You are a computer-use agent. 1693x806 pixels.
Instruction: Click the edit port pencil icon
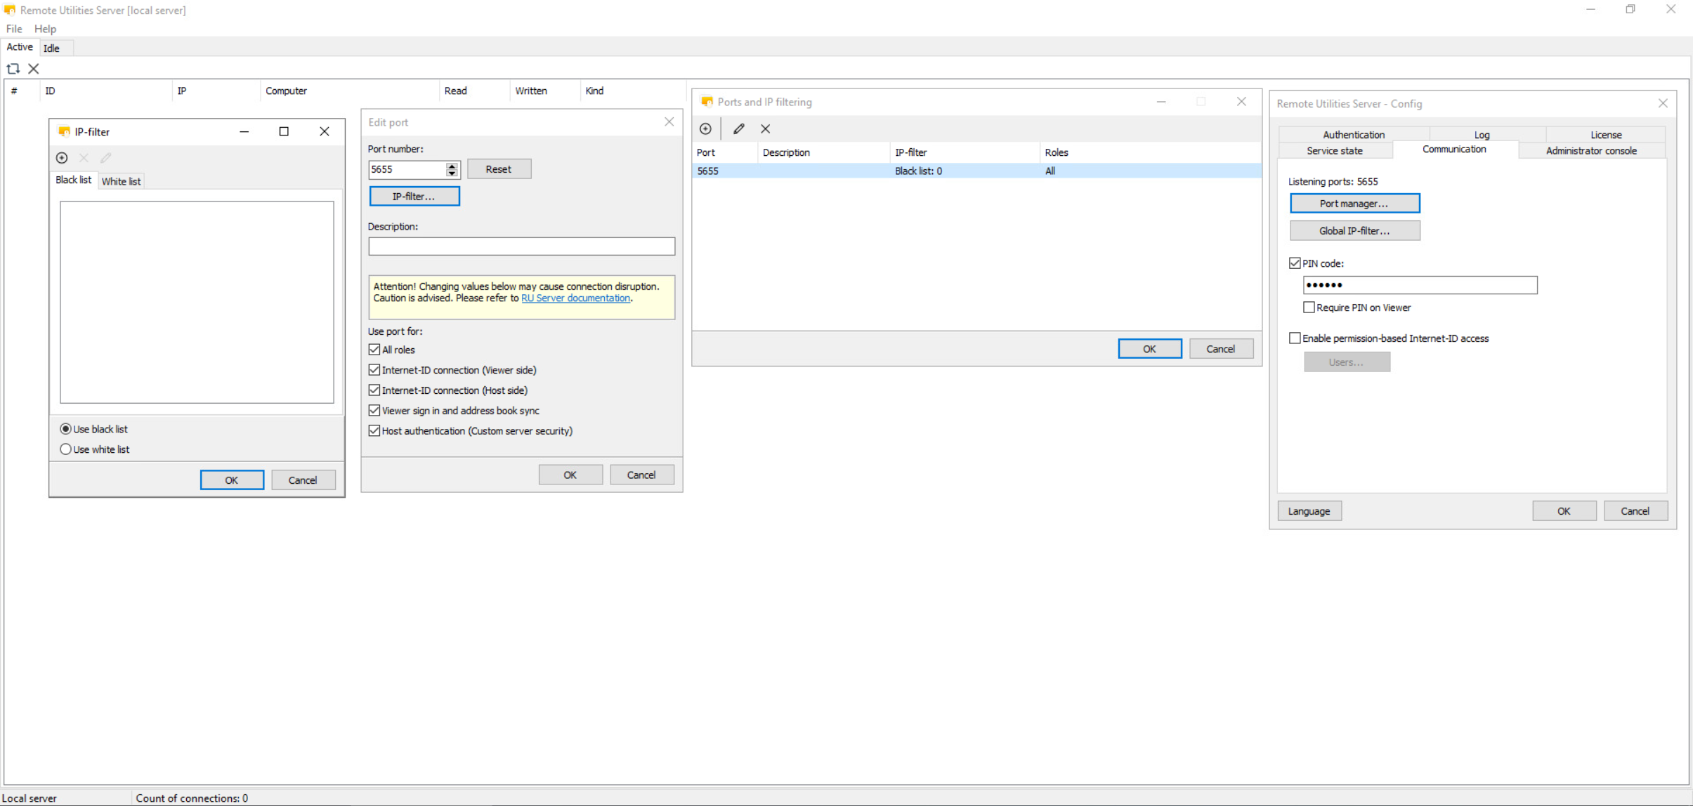[x=738, y=128]
